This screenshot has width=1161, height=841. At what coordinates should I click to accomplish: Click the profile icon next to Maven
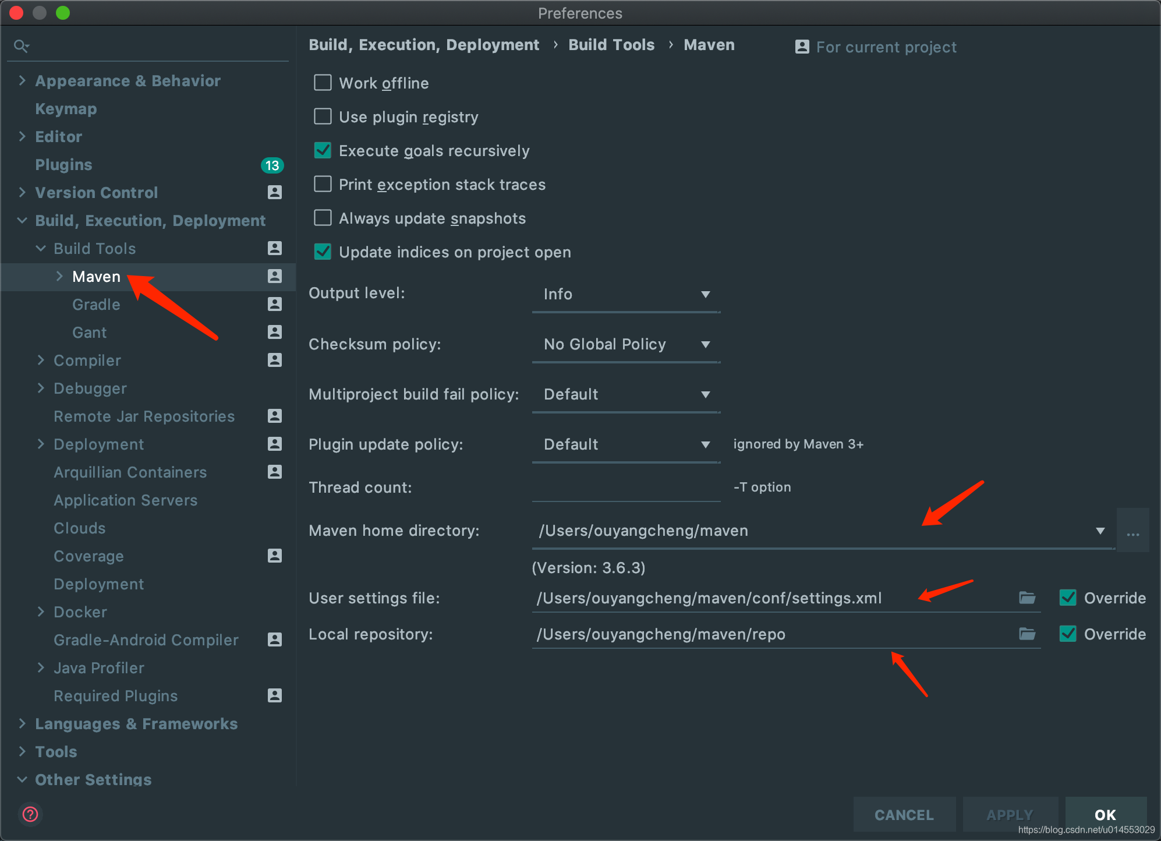[x=274, y=277]
